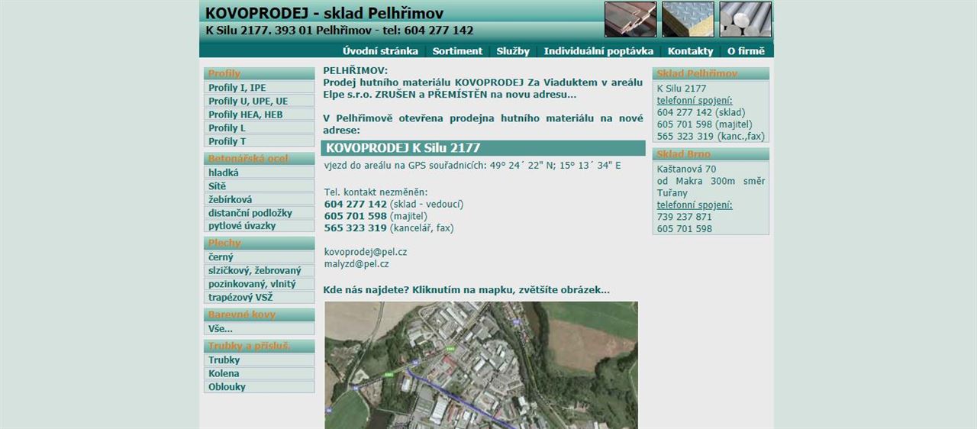Click the Betonářská ocel section heading
The width and height of the screenshot is (977, 429).
click(x=259, y=158)
